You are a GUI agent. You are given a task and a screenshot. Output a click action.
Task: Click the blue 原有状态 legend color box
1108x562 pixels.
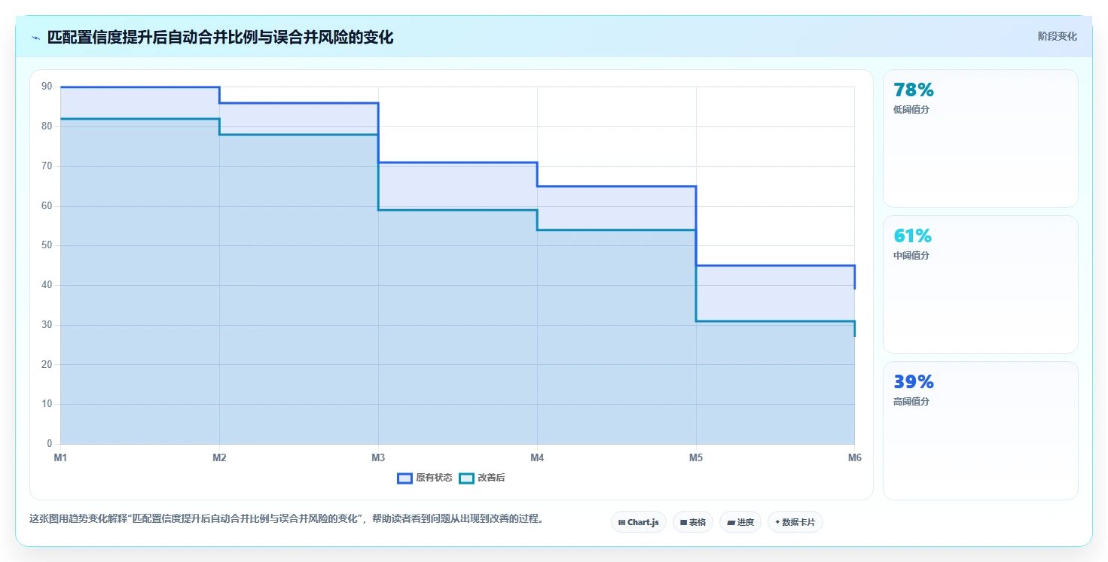coord(404,478)
